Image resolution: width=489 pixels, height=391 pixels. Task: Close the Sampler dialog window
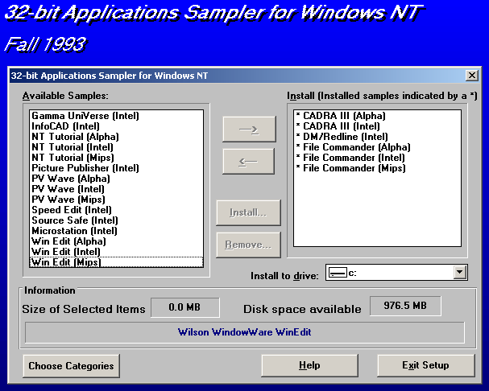pos(472,76)
